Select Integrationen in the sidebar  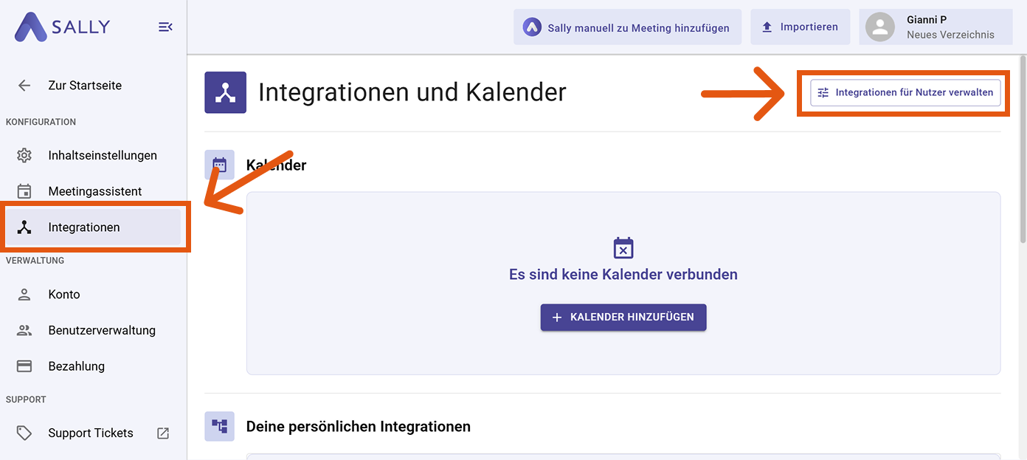pyautogui.click(x=84, y=227)
